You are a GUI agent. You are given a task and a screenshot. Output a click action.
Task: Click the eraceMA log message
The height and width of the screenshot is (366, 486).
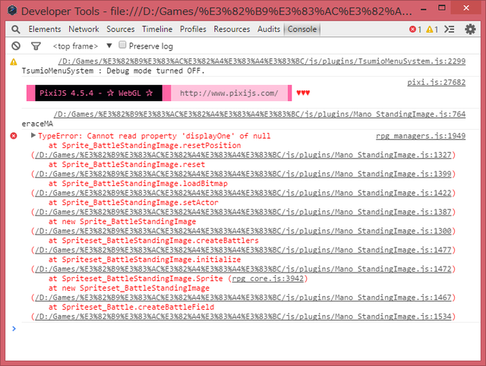(x=37, y=124)
